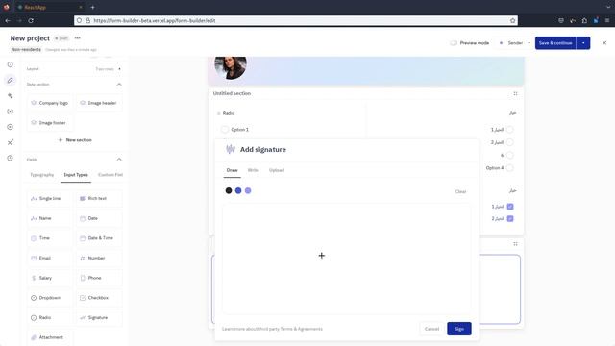This screenshot has height=346, width=615.
Task: Add a Number field
Action: click(98, 258)
